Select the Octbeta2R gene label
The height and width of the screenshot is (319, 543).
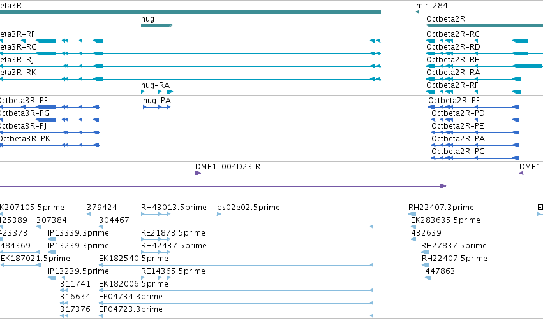click(445, 19)
